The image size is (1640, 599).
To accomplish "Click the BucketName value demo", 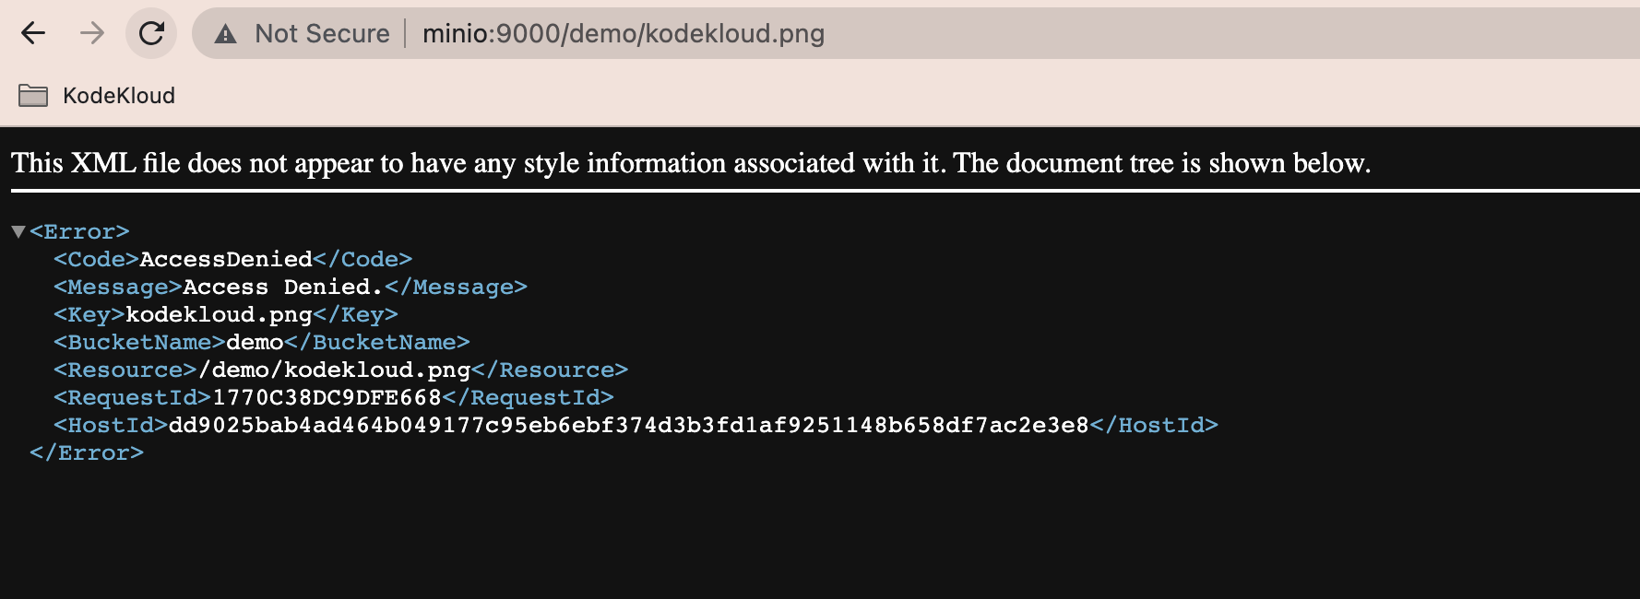I will (255, 342).
